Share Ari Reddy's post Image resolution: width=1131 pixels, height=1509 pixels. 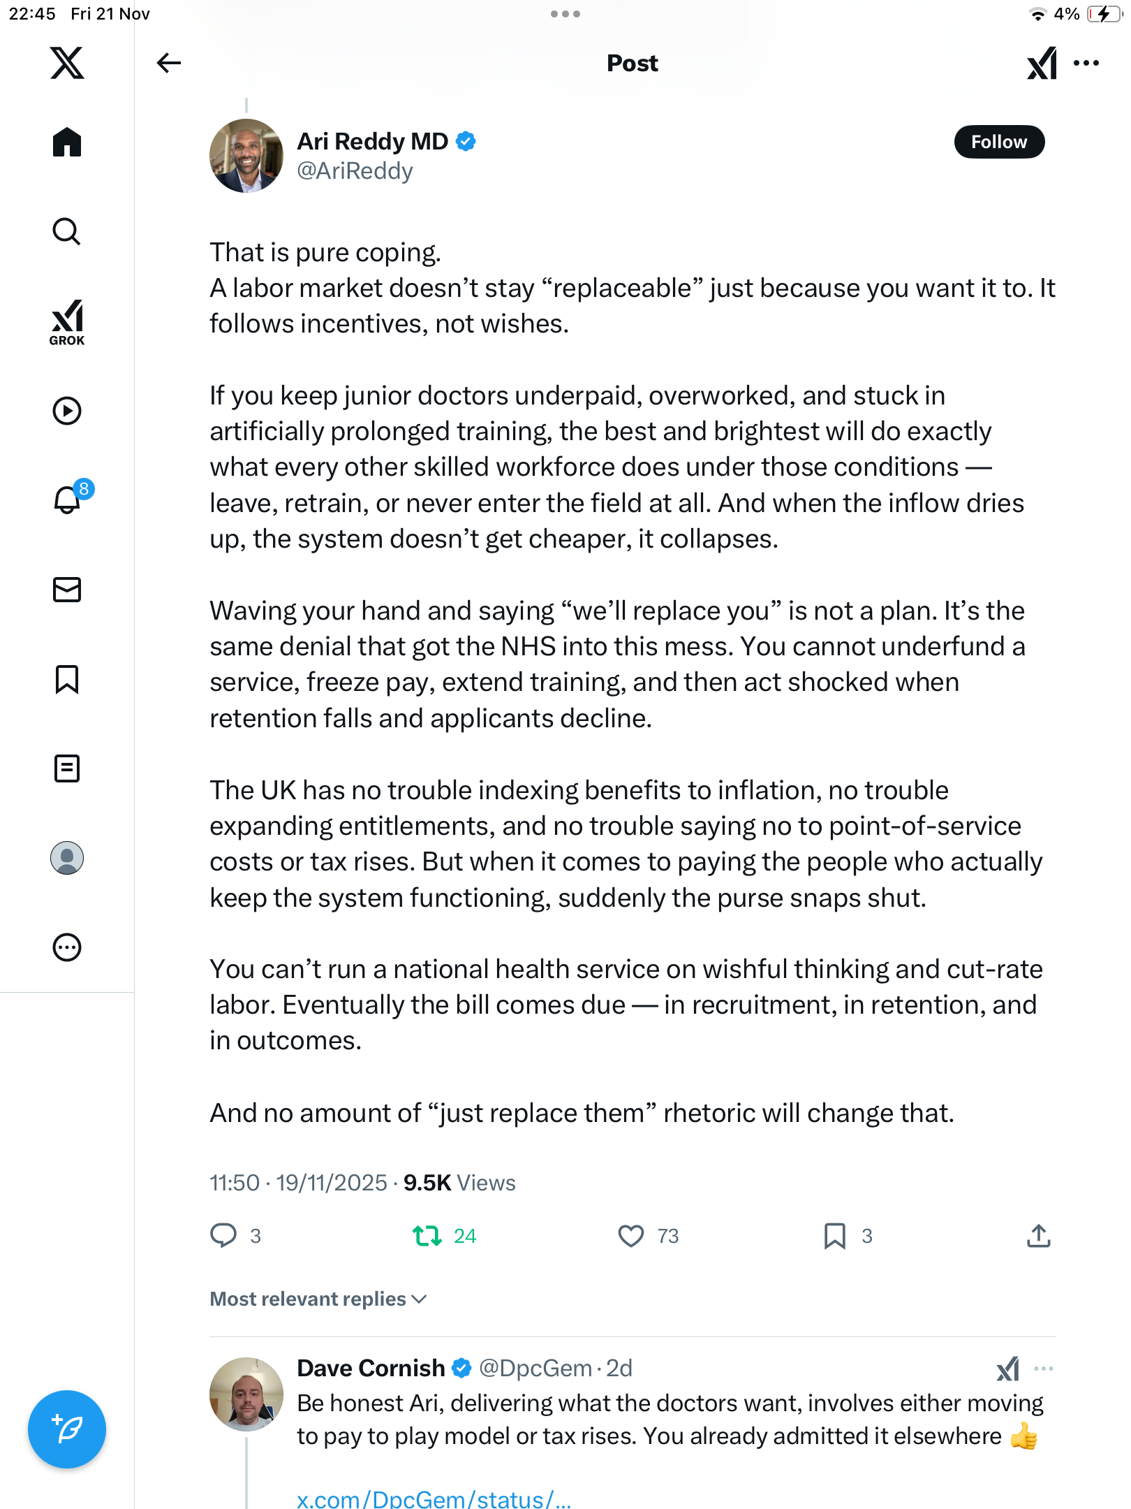pyautogui.click(x=1039, y=1236)
